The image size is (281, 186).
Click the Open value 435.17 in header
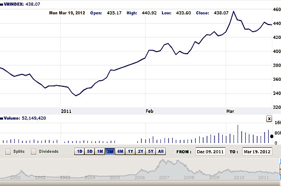point(114,13)
